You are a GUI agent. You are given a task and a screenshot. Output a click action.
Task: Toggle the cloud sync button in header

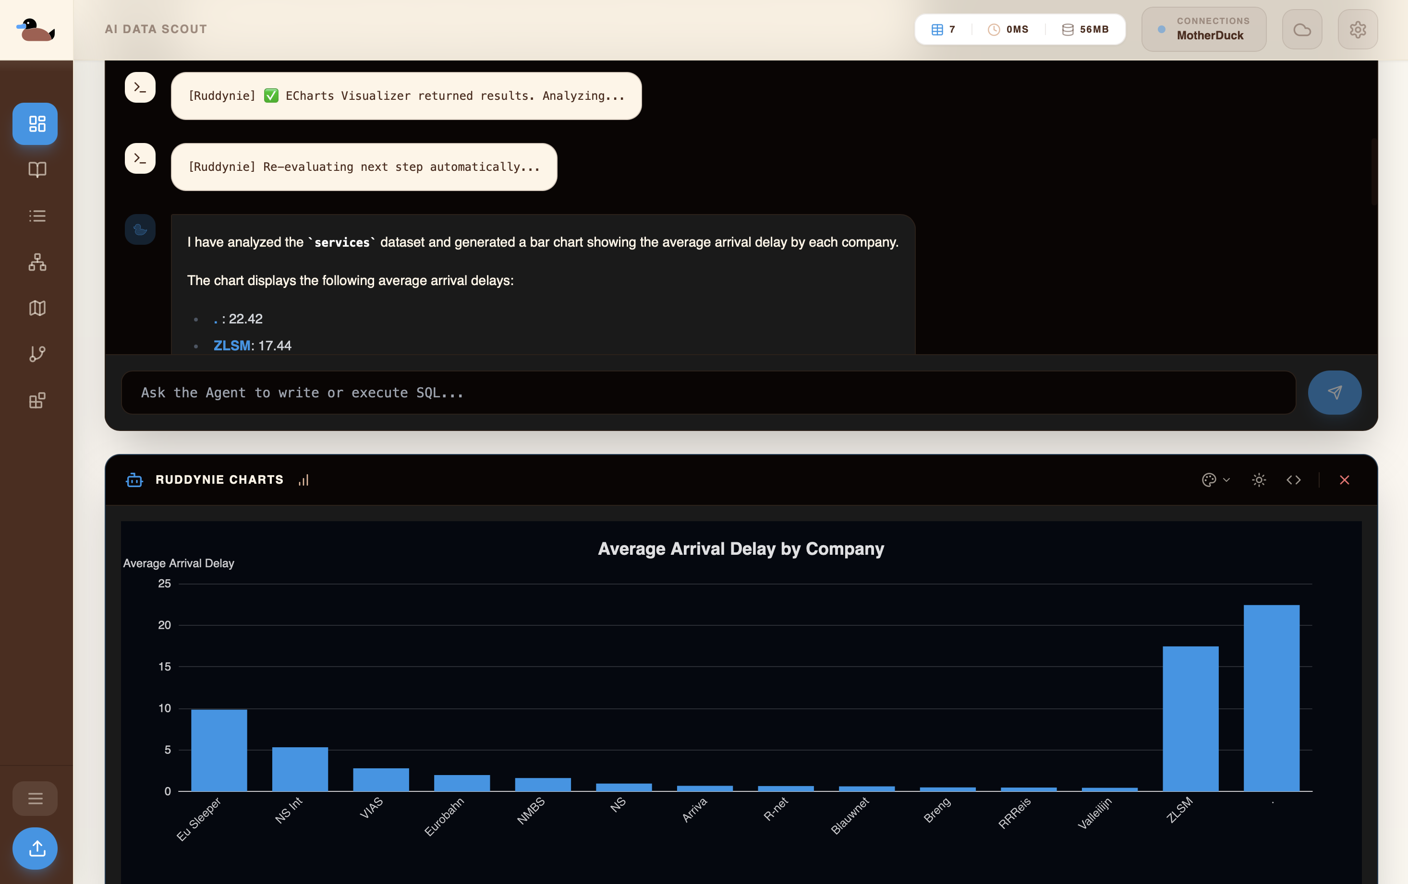coord(1302,29)
